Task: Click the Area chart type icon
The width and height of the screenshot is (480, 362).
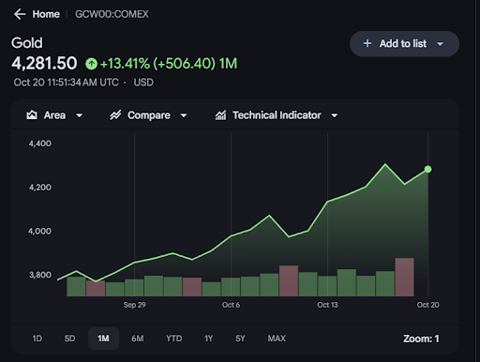Action: click(x=32, y=115)
